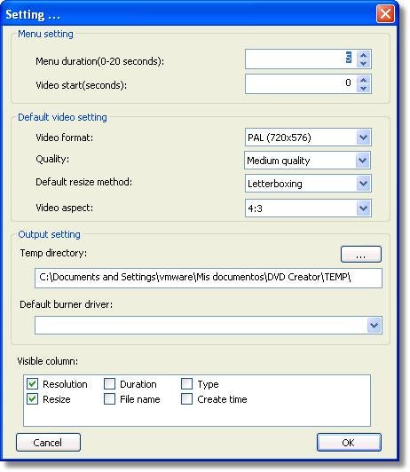Open the Video aspect dropdown

[363, 208]
